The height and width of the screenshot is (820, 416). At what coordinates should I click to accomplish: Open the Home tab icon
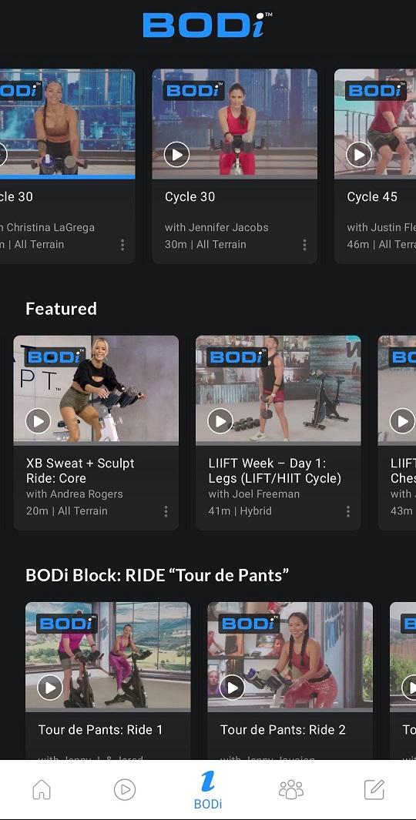coord(42,789)
